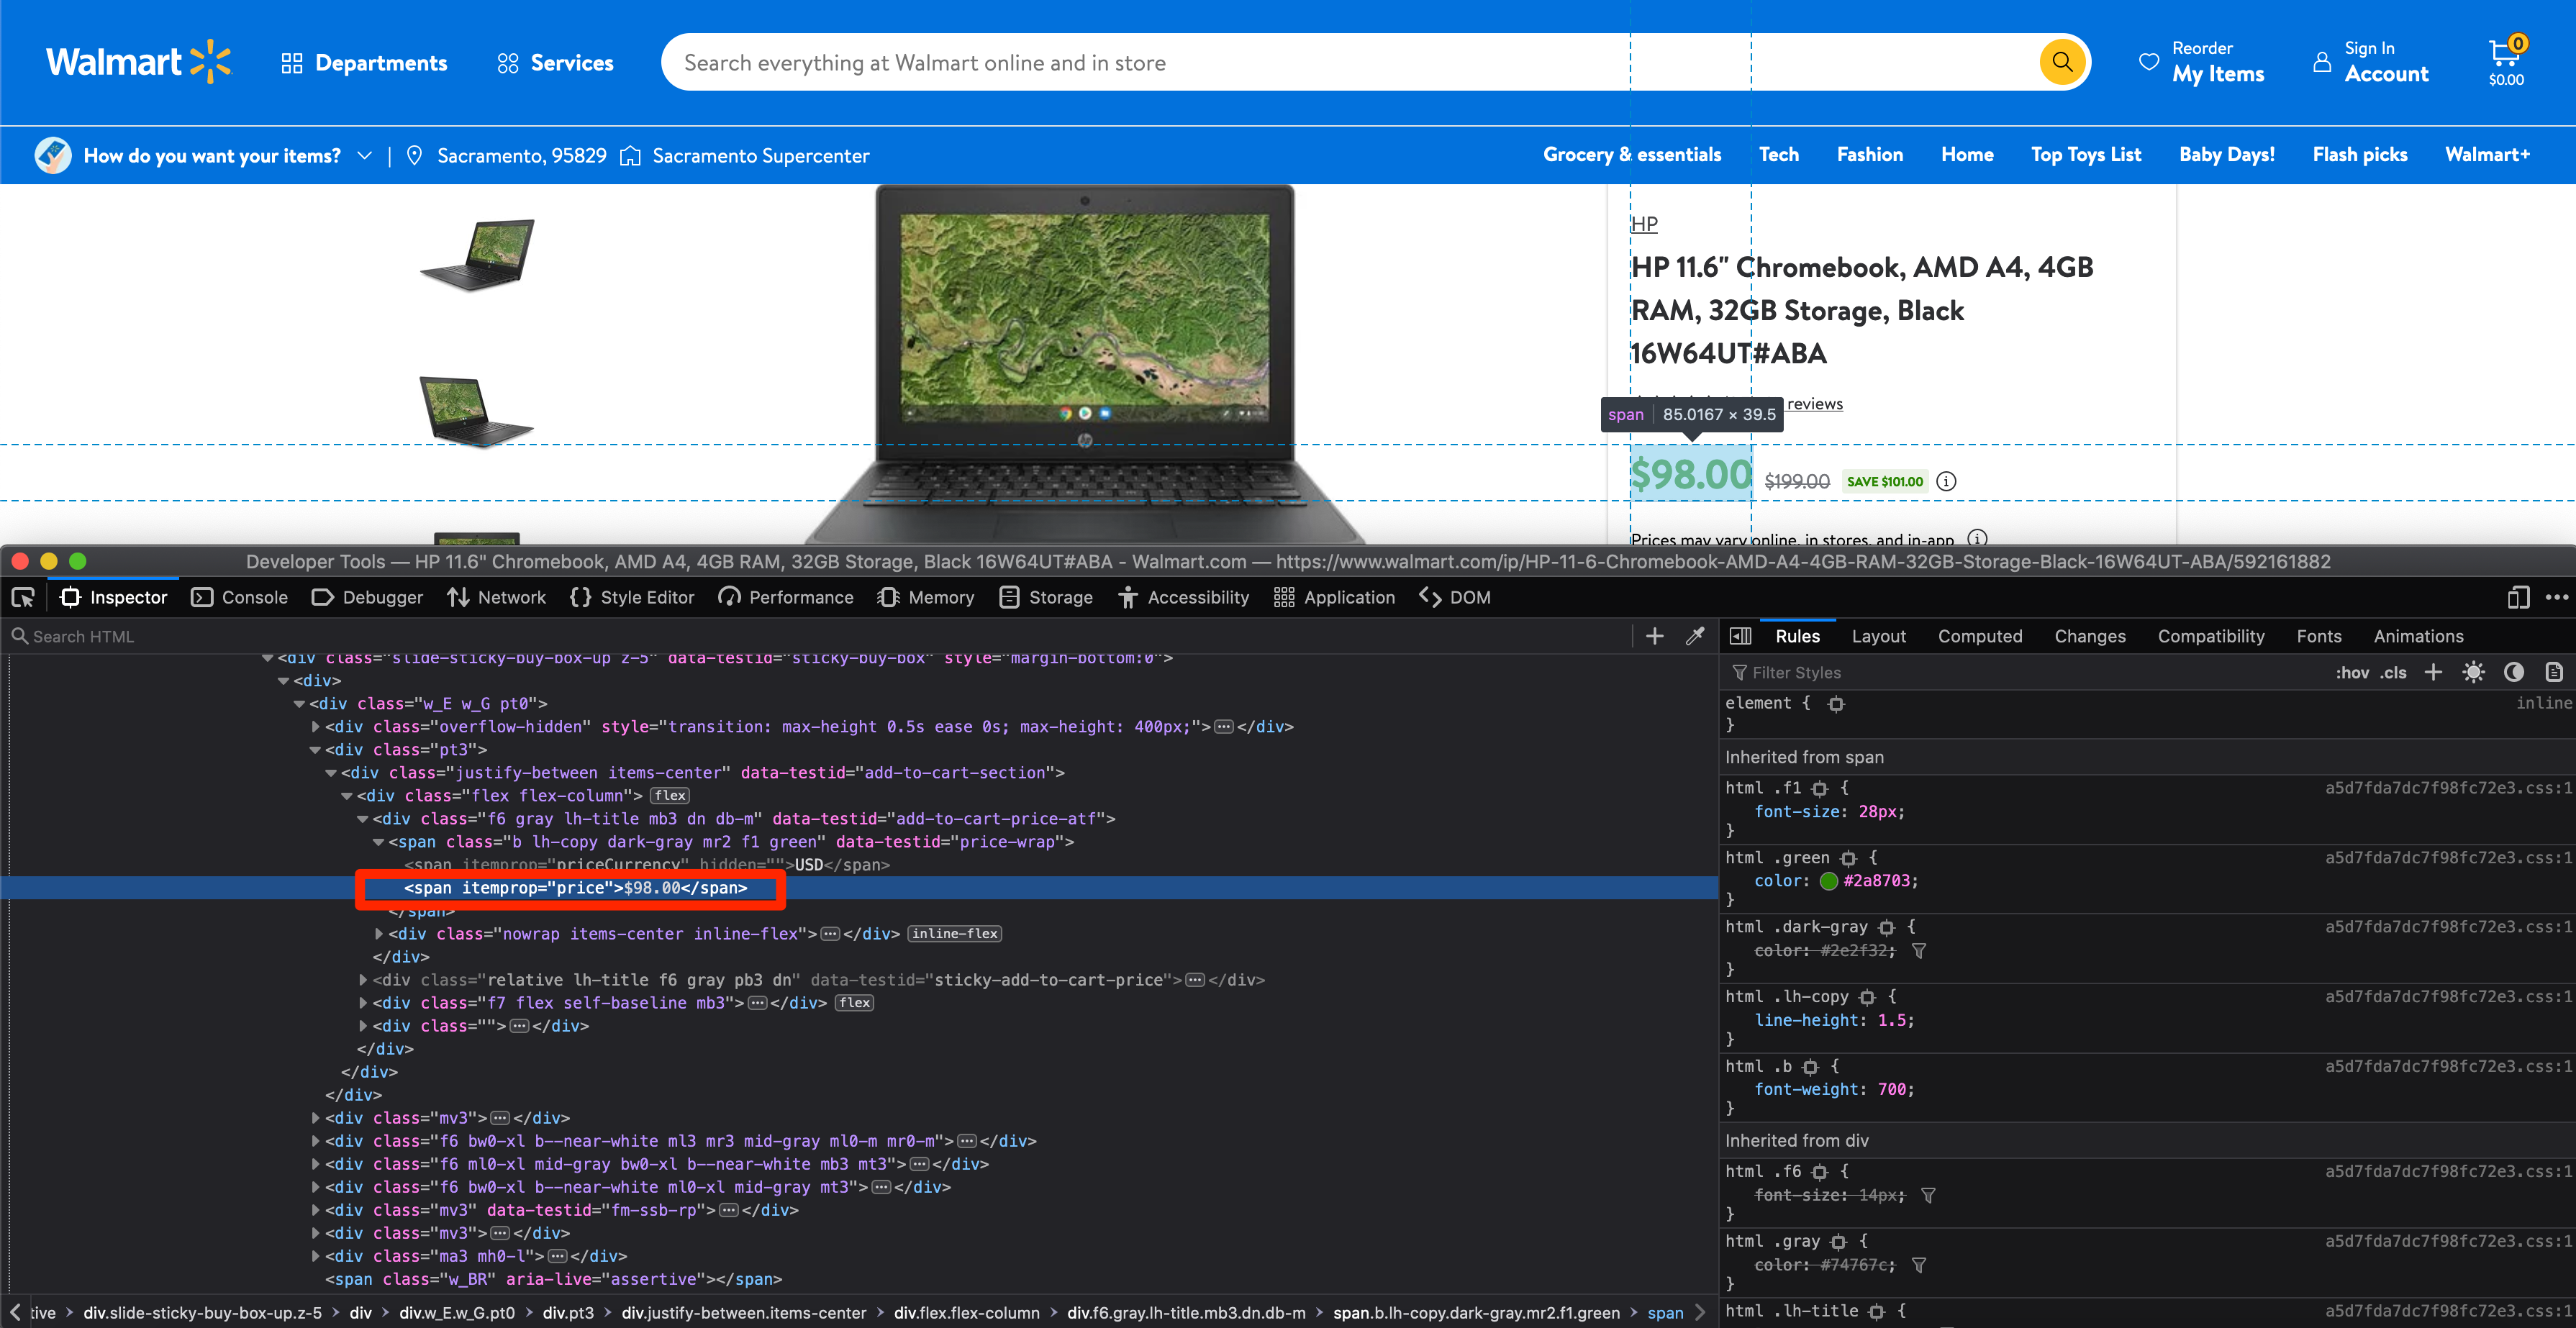2576x1328 pixels.
Task: Click inside the Search HTML field
Action: point(100,635)
